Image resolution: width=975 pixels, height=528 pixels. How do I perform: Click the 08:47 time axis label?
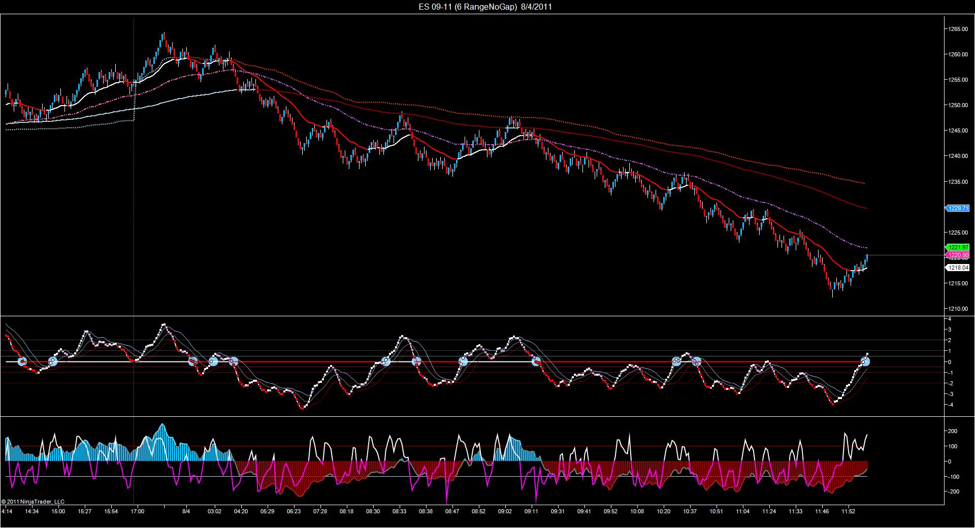[452, 511]
